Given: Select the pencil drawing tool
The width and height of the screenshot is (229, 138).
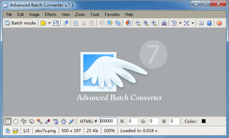Looking at the screenshot, I should (71, 121).
